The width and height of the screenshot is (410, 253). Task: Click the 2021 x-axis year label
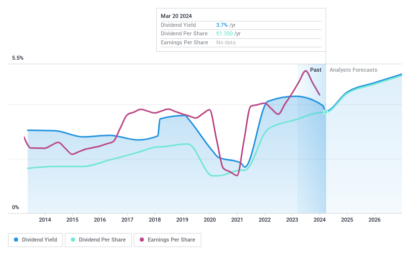tap(237, 220)
